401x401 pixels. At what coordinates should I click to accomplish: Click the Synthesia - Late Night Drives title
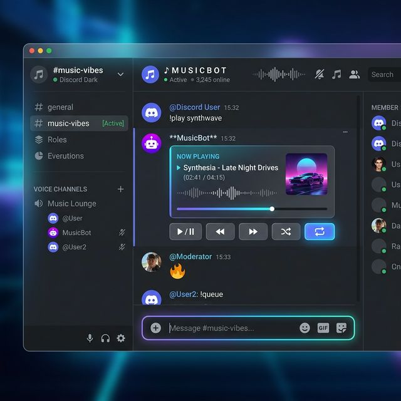point(231,168)
